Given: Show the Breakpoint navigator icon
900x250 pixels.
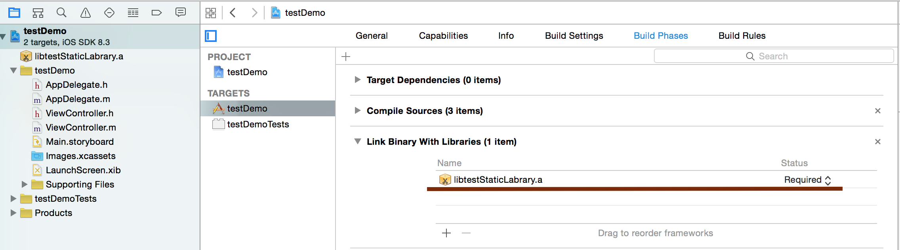Looking at the screenshot, I should click(x=157, y=13).
